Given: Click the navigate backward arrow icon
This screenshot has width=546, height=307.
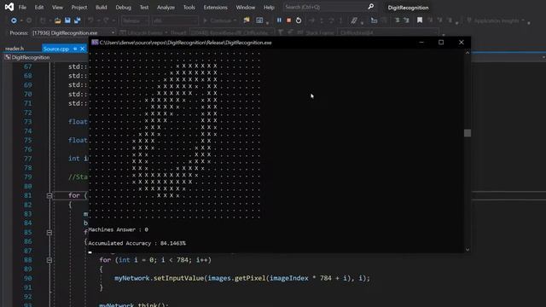Looking at the screenshot, I should click(x=14, y=20).
